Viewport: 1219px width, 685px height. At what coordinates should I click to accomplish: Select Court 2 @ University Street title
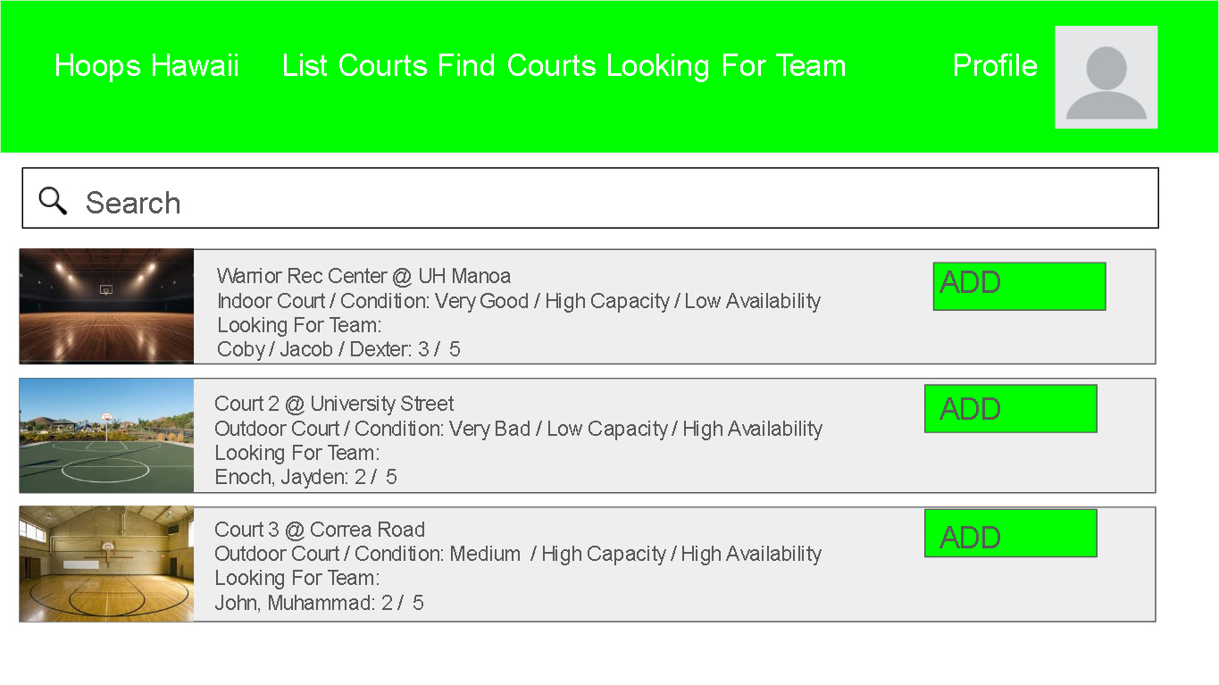tap(334, 404)
